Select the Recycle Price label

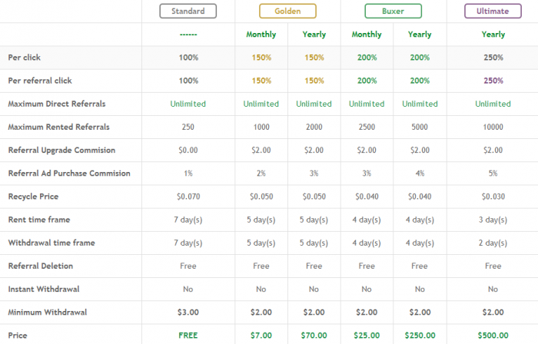click(33, 197)
